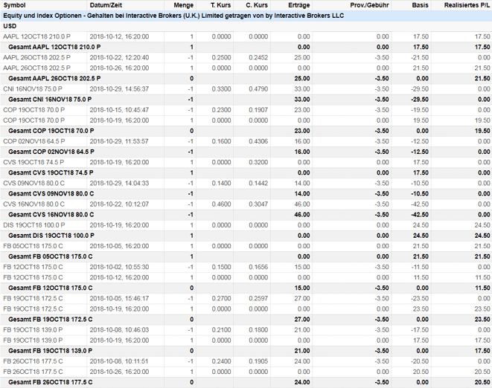This screenshot has width=492, height=388.
Task: Select Gesamt COP 02NOV18 64.5 P total
Action: coord(246,152)
